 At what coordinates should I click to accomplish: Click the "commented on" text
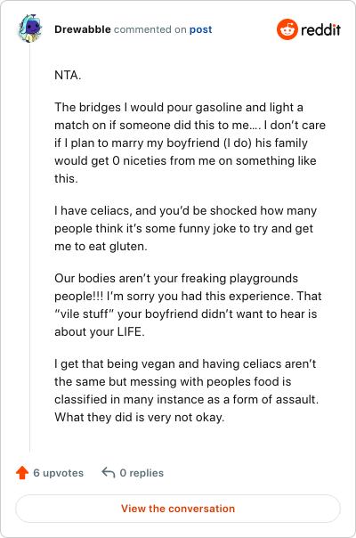click(x=150, y=29)
